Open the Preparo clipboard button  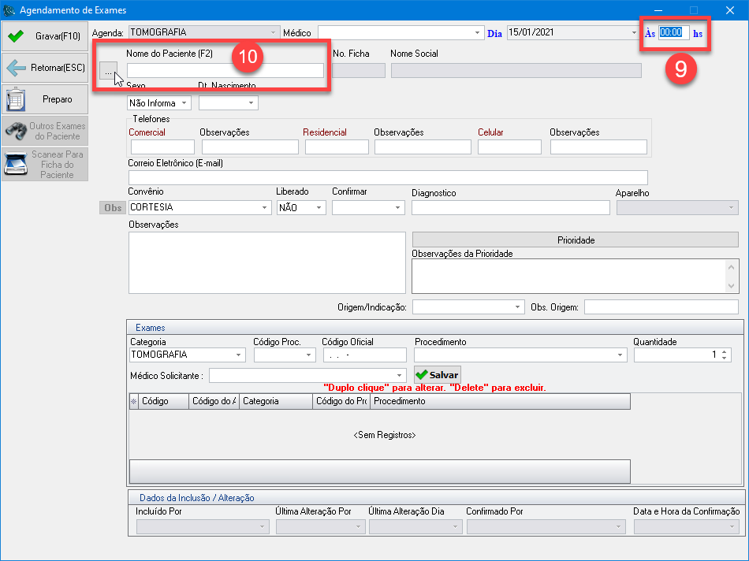pyautogui.click(x=44, y=99)
